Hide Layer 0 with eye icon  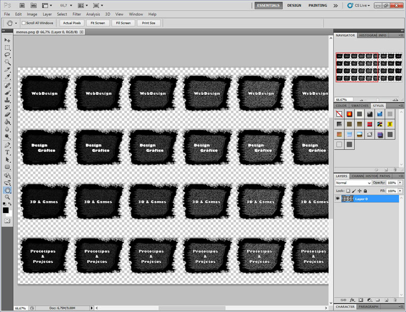(338, 199)
